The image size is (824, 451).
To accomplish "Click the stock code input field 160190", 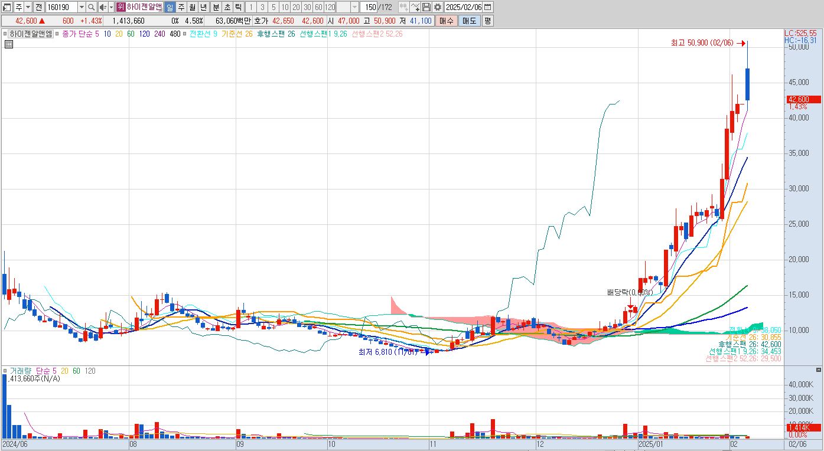I will 61,7.
